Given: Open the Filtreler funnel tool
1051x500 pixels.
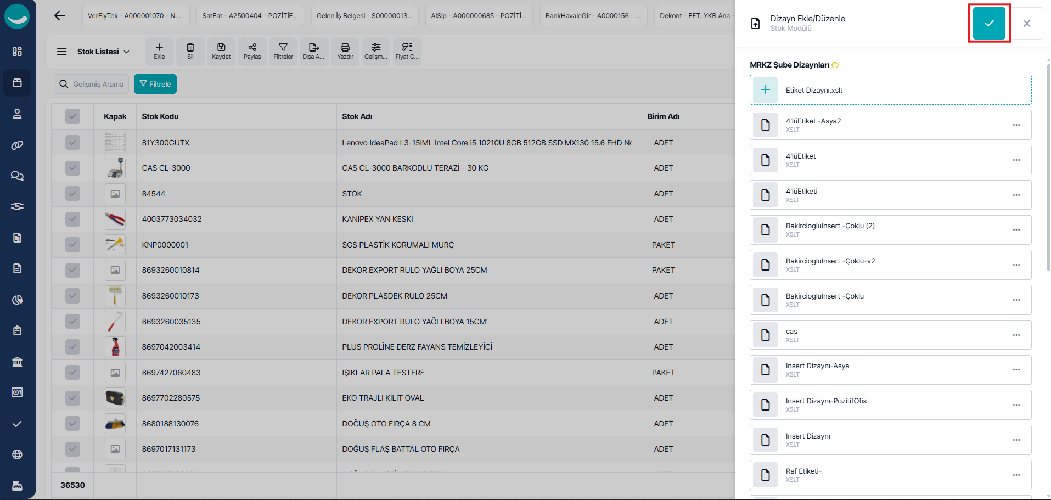Looking at the screenshot, I should 283,51.
